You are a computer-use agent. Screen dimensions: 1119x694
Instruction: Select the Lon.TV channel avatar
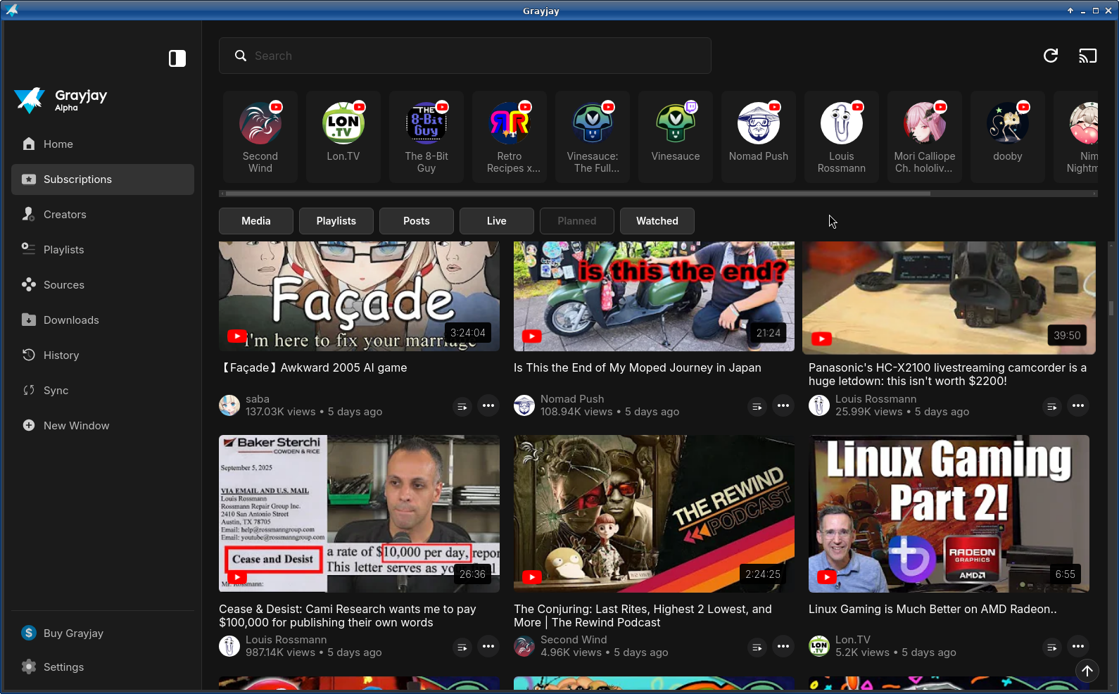(x=343, y=123)
